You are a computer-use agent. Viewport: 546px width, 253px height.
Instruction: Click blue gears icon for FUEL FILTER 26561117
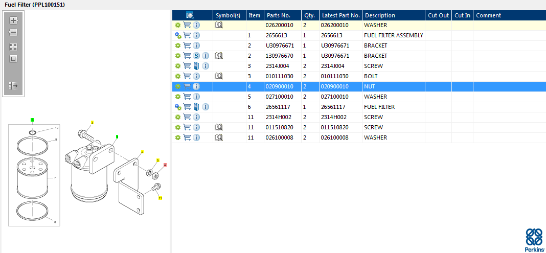pyautogui.click(x=178, y=107)
